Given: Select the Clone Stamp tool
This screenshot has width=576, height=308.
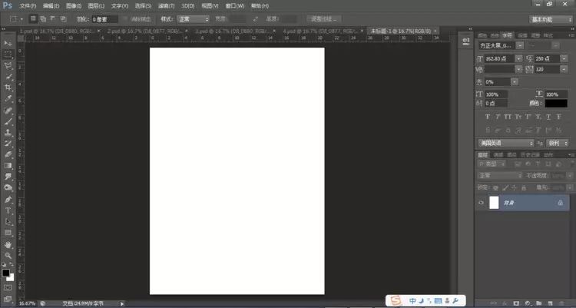Looking at the screenshot, I should coord(8,133).
